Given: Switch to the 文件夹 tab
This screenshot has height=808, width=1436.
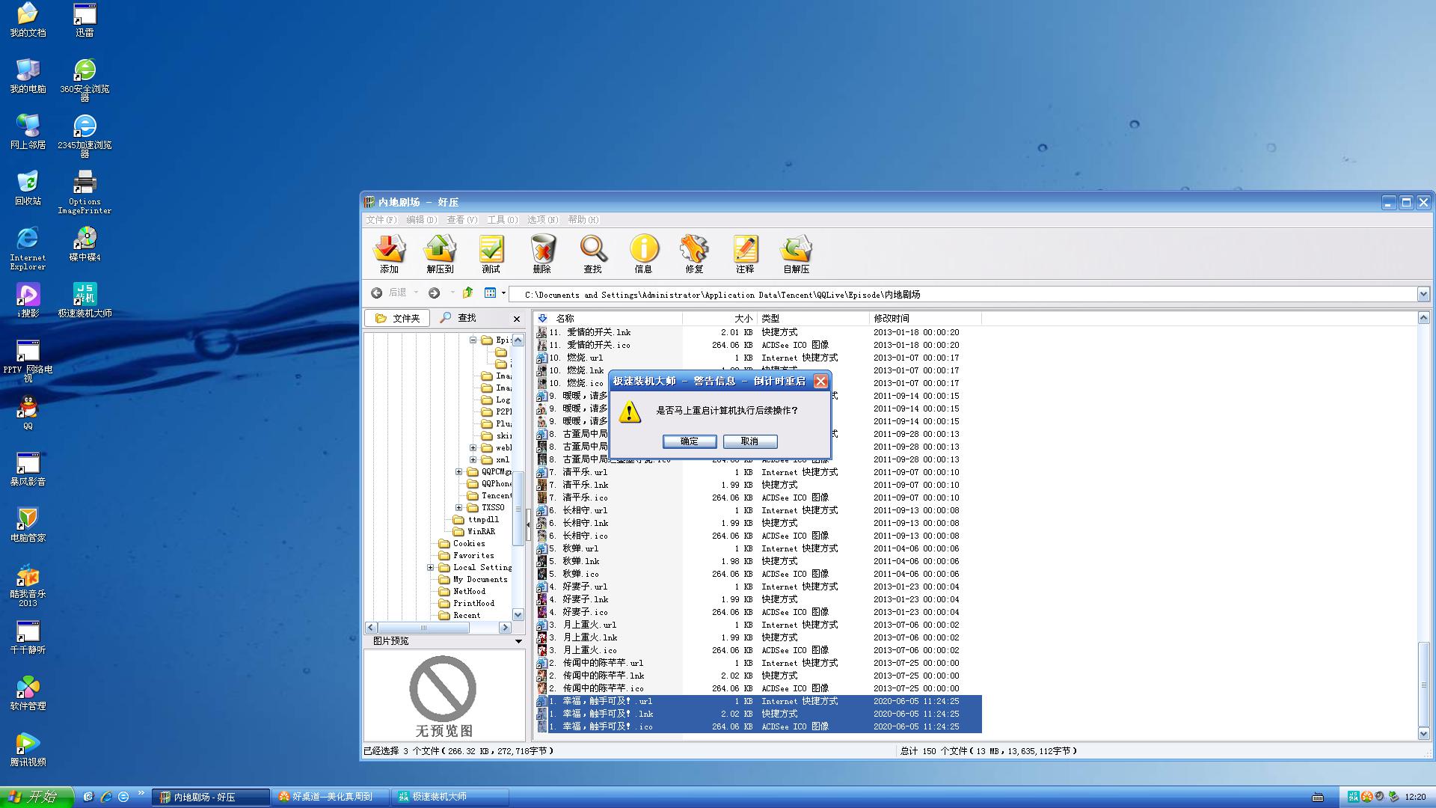Looking at the screenshot, I should (397, 319).
